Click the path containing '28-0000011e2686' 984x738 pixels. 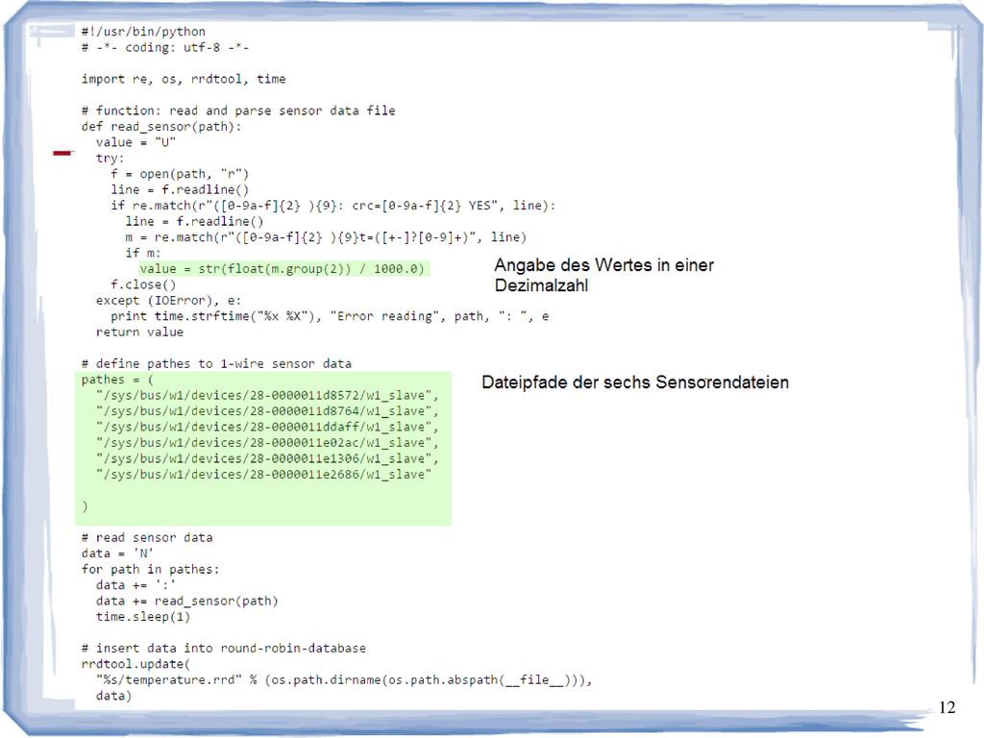point(264,475)
